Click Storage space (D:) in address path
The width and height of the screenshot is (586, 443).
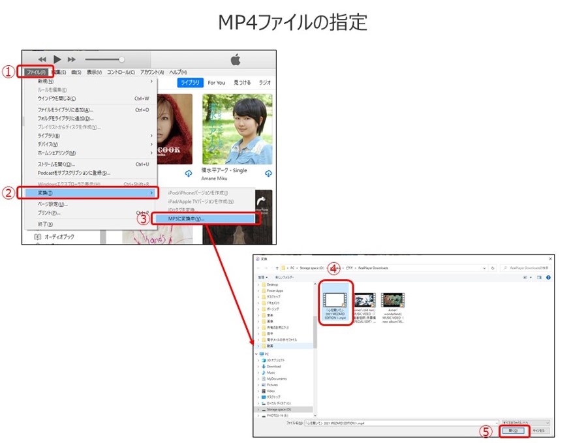[312, 268]
